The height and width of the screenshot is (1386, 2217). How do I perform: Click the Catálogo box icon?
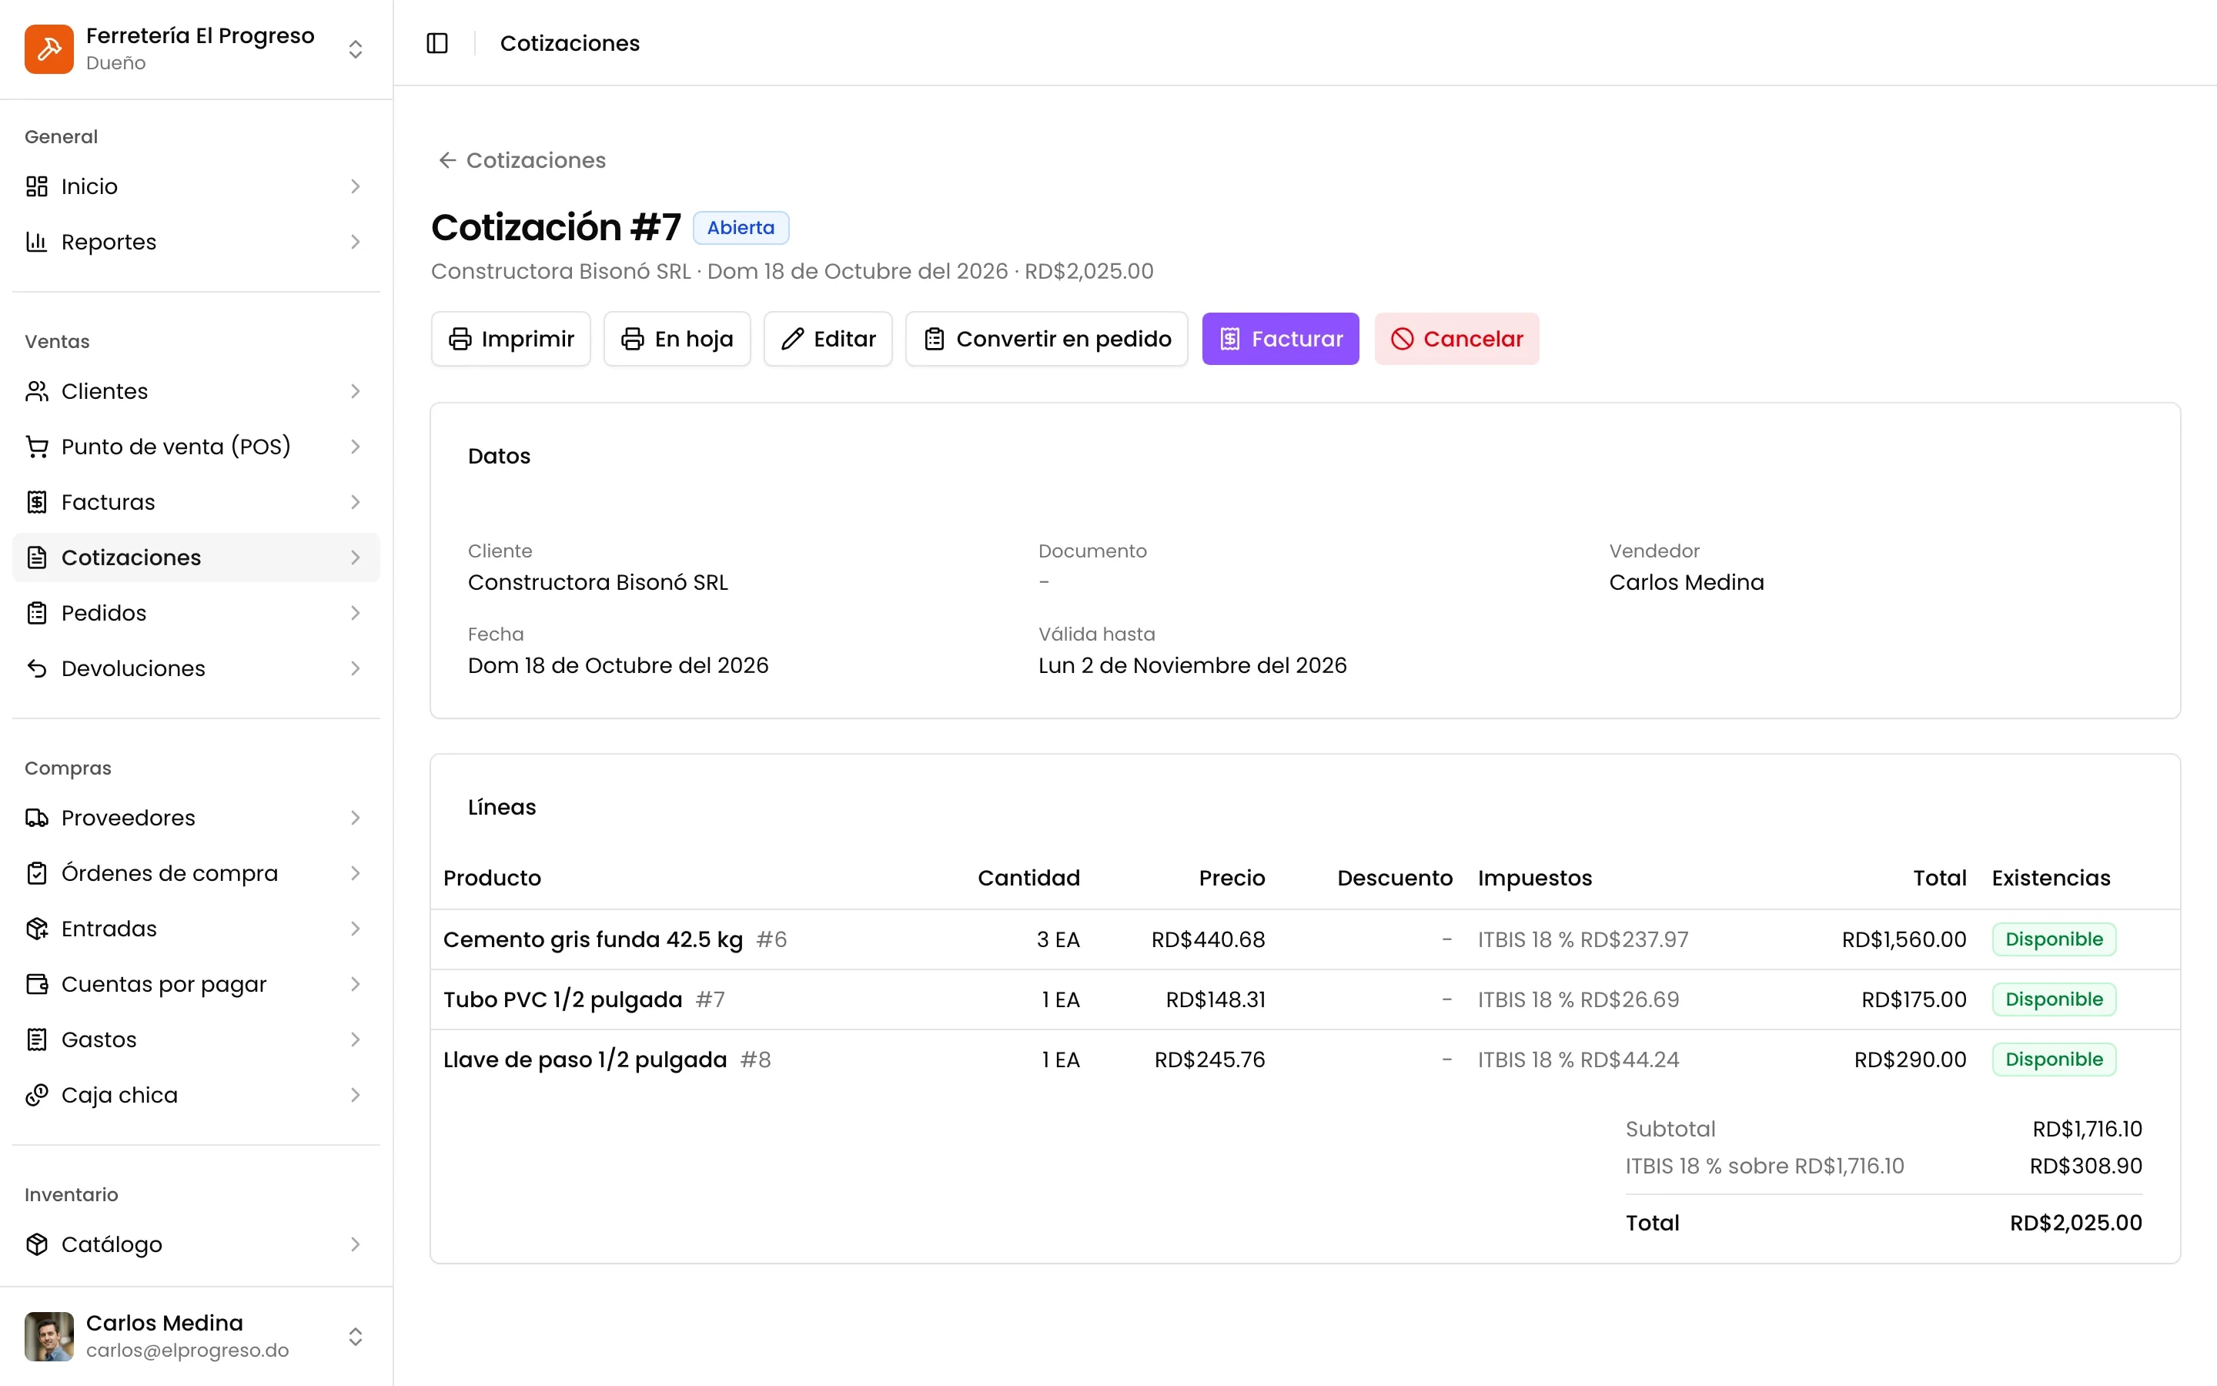point(37,1245)
